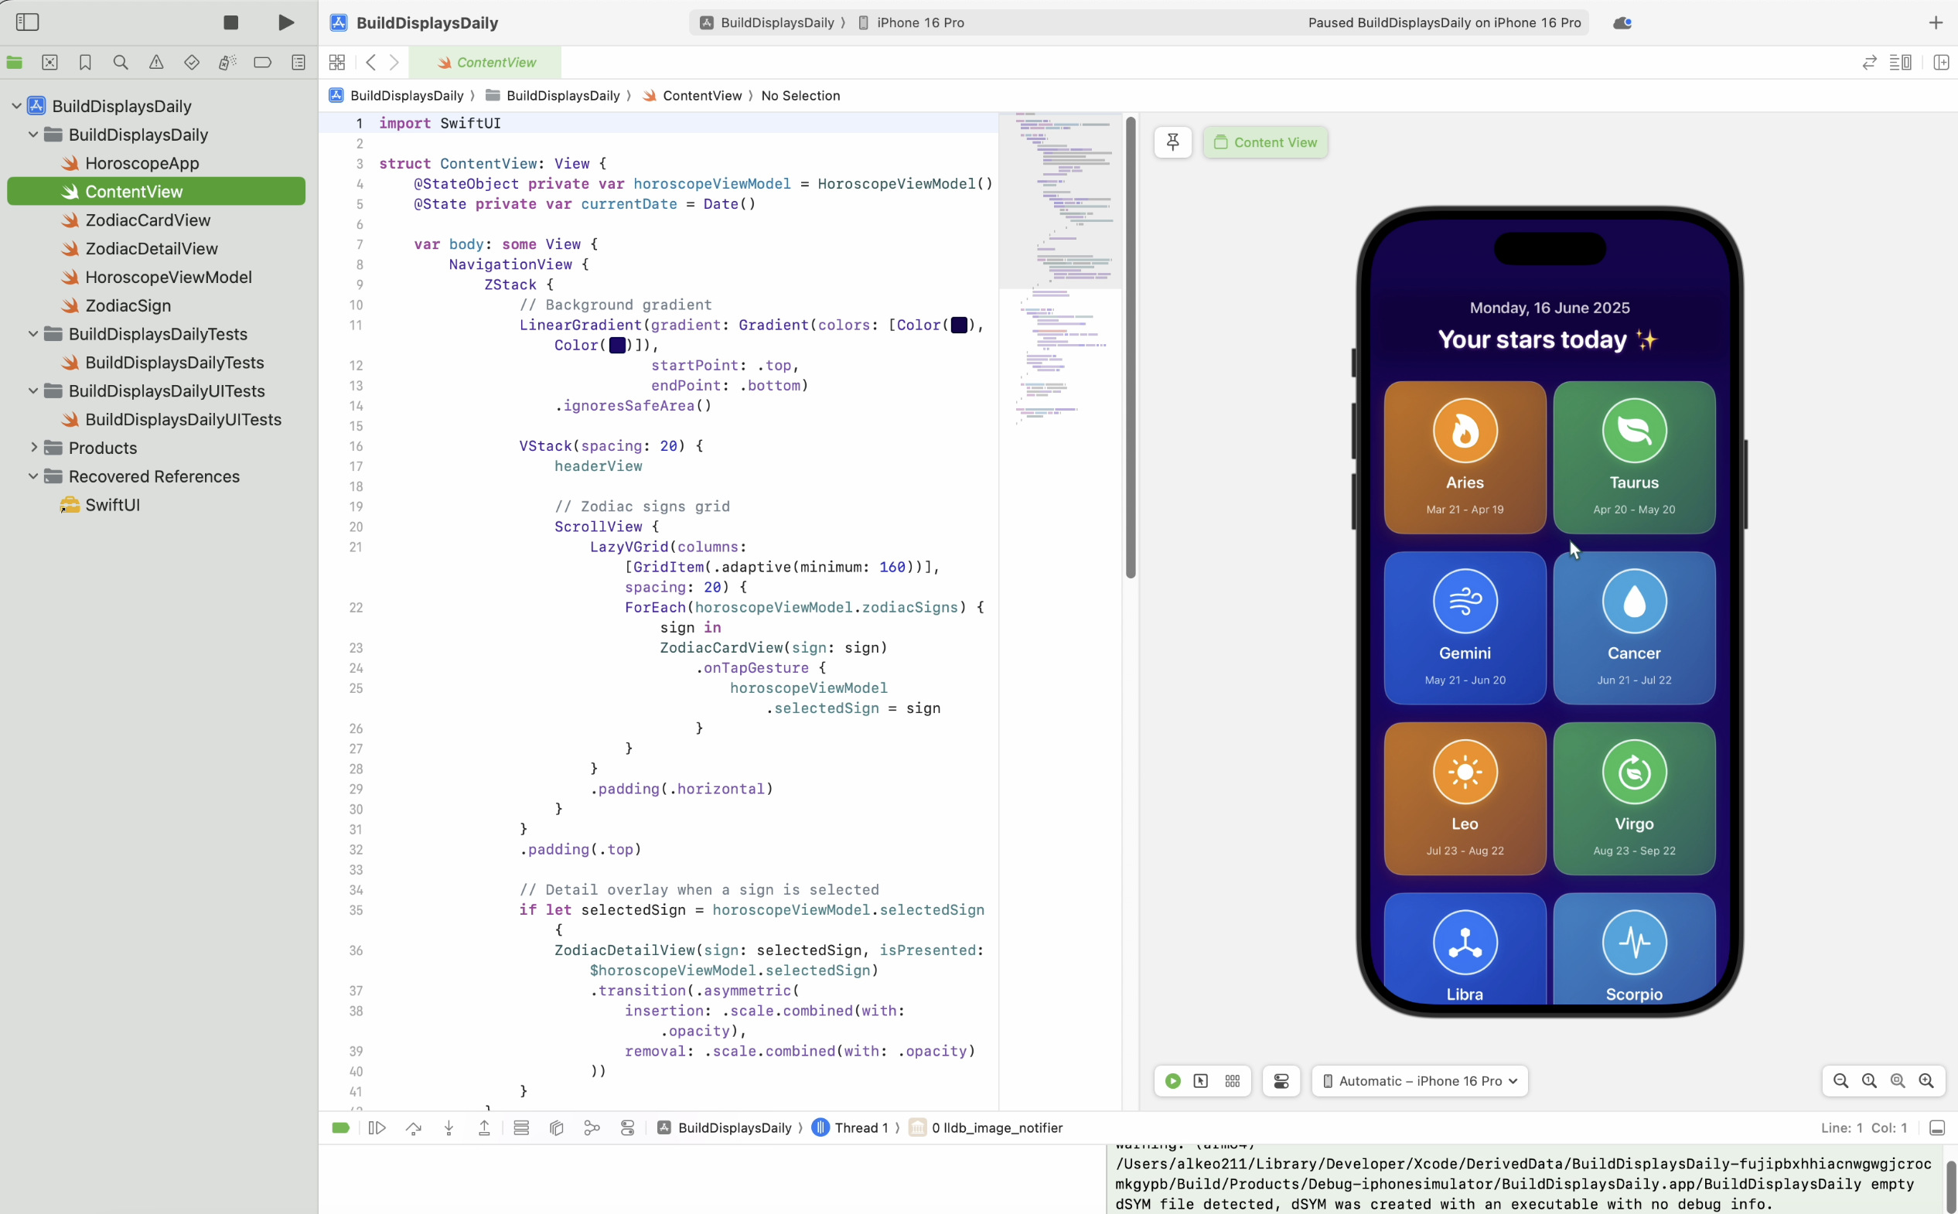Open the Test navigator
The image size is (1958, 1214).
191,63
